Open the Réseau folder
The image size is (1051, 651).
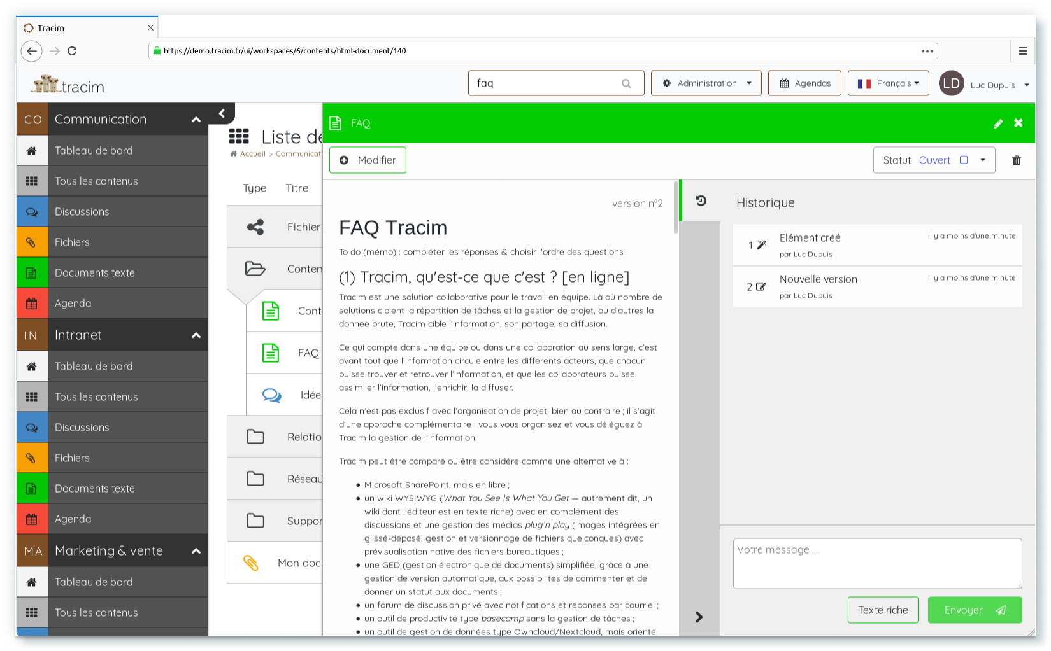275,479
